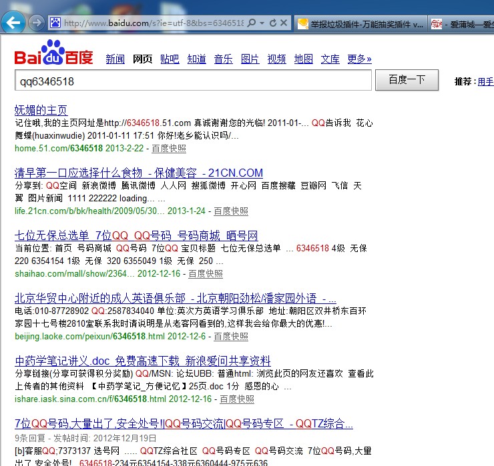Click the search box containing qq6346518
The height and width of the screenshot is (466, 494).
[x=193, y=81]
